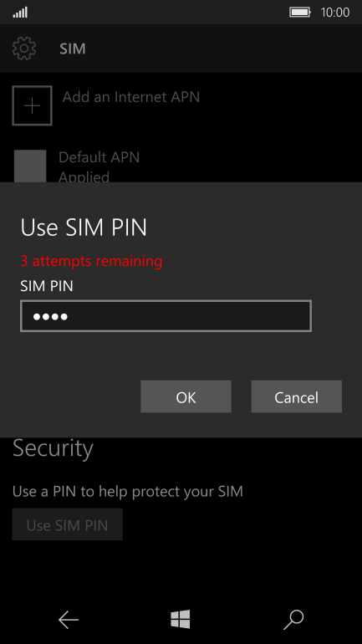Image resolution: width=362 pixels, height=644 pixels.
Task: Open search with the magnifier icon
Action: click(x=293, y=620)
